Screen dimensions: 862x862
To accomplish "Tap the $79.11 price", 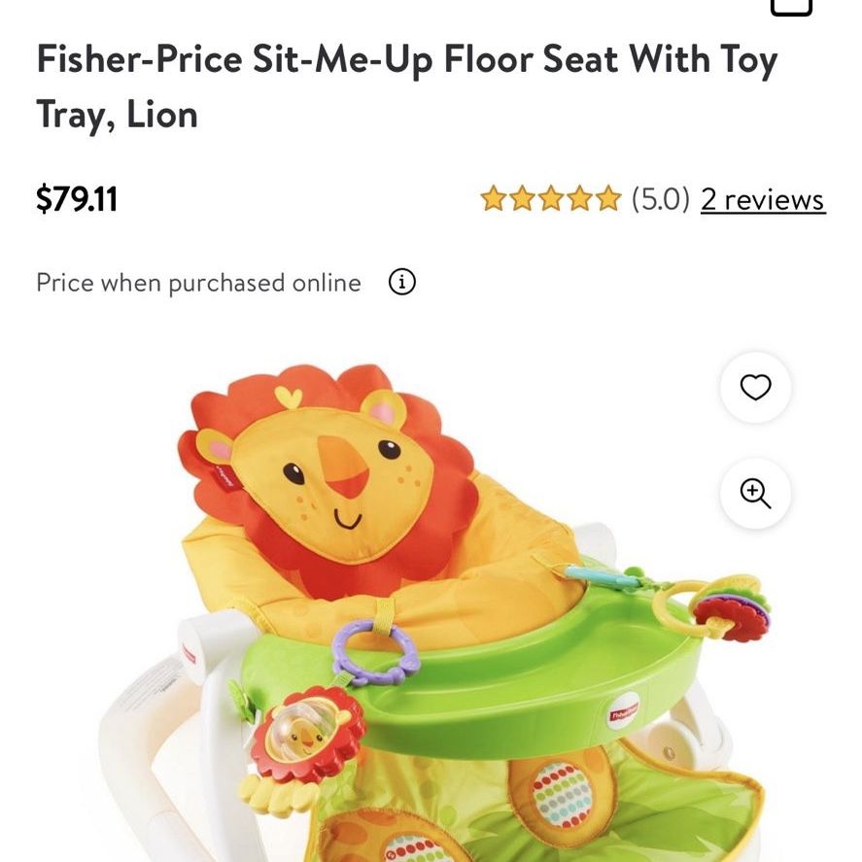I will point(77,199).
